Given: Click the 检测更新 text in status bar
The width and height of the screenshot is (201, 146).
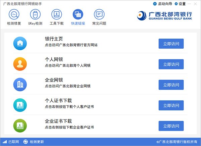Looking at the screenshot, I should coord(37,142).
